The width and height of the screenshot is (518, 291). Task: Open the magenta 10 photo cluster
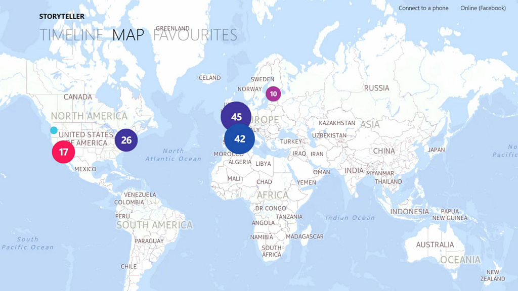click(273, 94)
